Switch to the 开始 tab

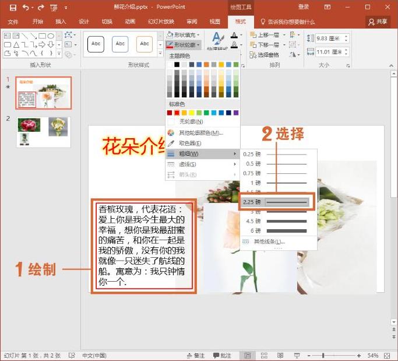37,22
